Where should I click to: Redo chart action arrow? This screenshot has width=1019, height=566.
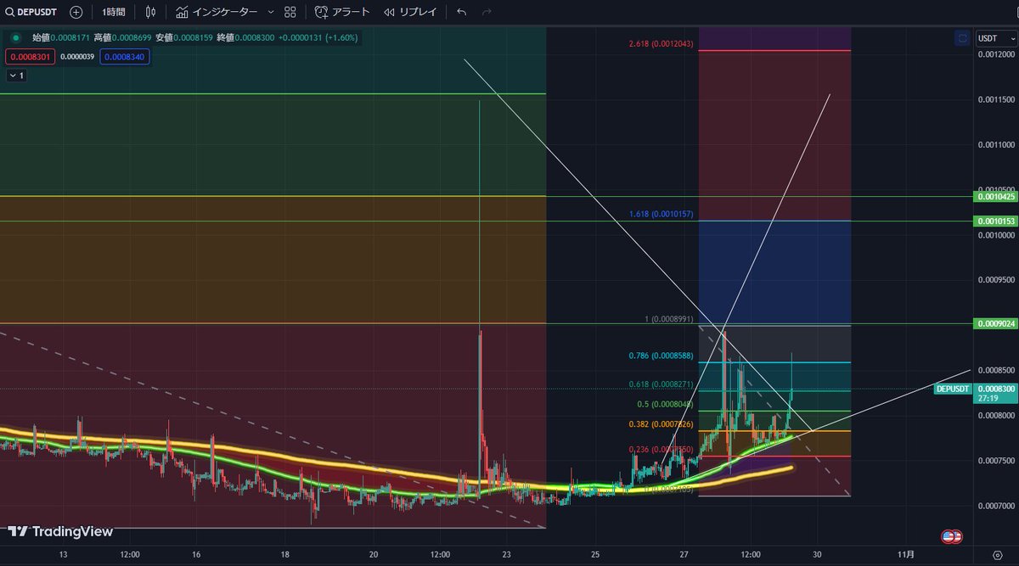(x=487, y=12)
